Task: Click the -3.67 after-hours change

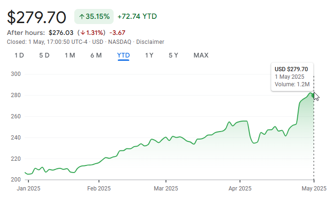Action: [x=117, y=33]
